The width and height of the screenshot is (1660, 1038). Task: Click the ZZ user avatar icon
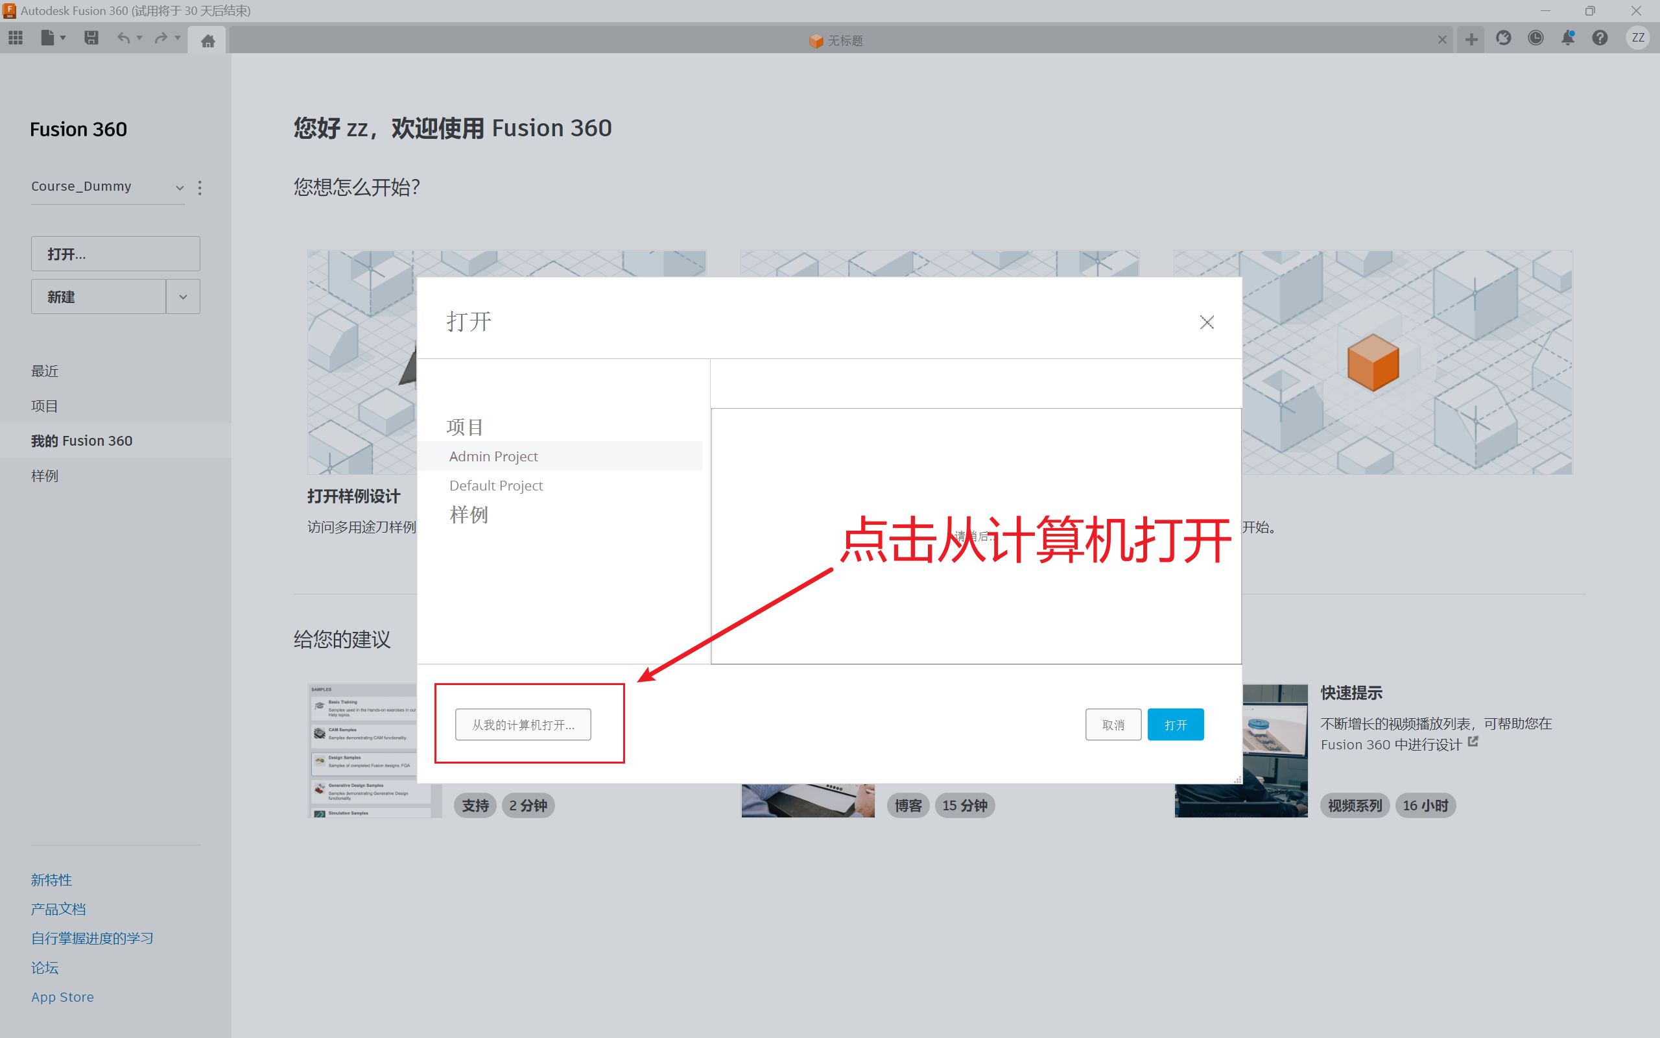[1637, 40]
